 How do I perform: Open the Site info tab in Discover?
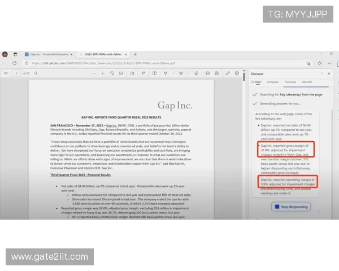pos(307,82)
